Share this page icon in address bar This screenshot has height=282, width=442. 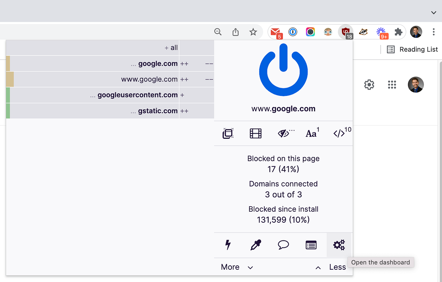point(236,32)
